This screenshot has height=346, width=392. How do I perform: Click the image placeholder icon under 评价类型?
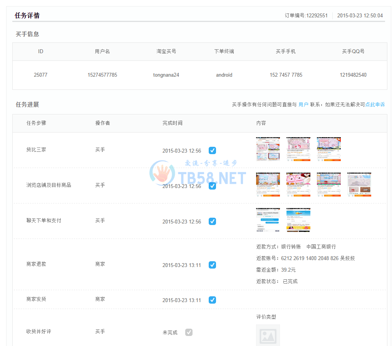[x=268, y=335]
